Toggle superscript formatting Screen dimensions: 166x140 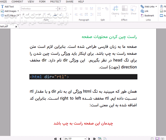point(44,14)
